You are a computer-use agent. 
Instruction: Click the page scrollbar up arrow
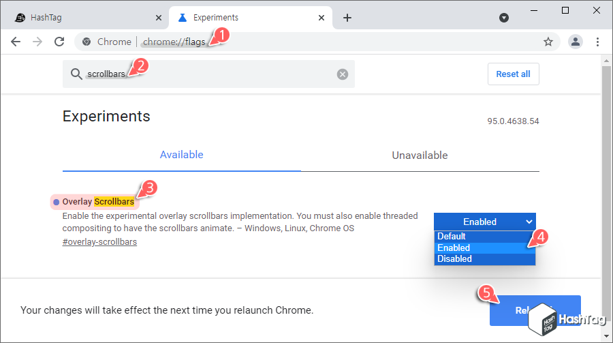[606, 61]
